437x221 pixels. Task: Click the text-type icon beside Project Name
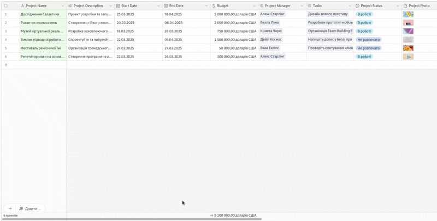[x=23, y=6]
